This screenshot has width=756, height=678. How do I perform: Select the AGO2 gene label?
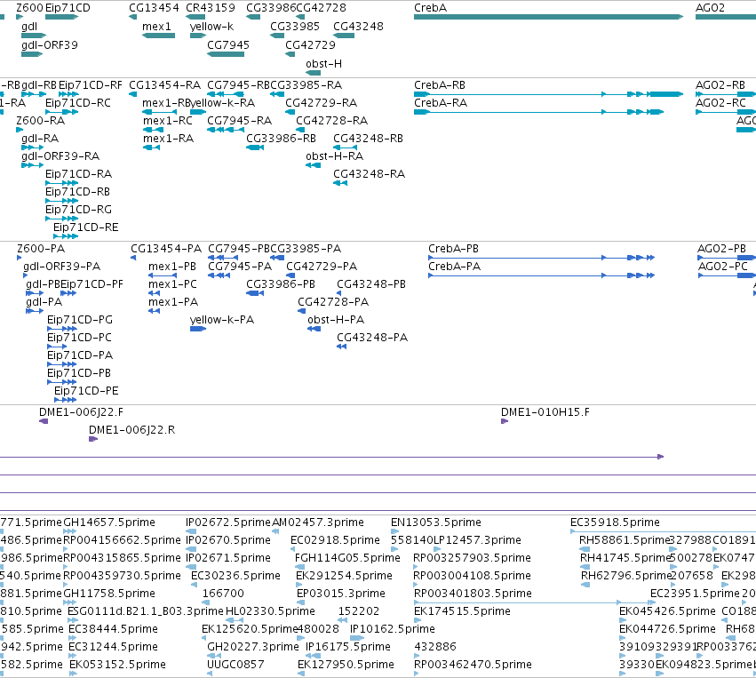710,8
